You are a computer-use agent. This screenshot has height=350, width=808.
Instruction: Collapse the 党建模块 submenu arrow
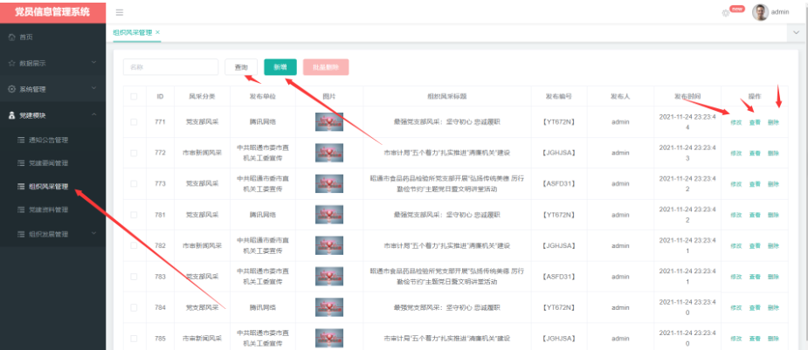pyautogui.click(x=93, y=115)
